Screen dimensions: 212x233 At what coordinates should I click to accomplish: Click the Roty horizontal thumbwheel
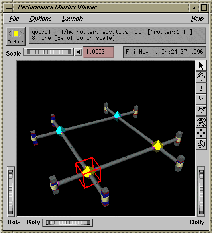[x=67, y=223]
